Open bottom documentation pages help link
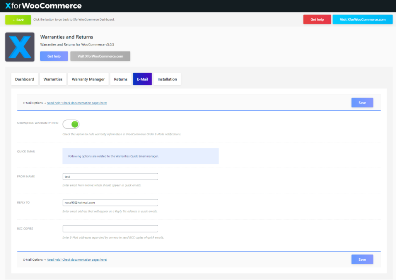 (77, 260)
